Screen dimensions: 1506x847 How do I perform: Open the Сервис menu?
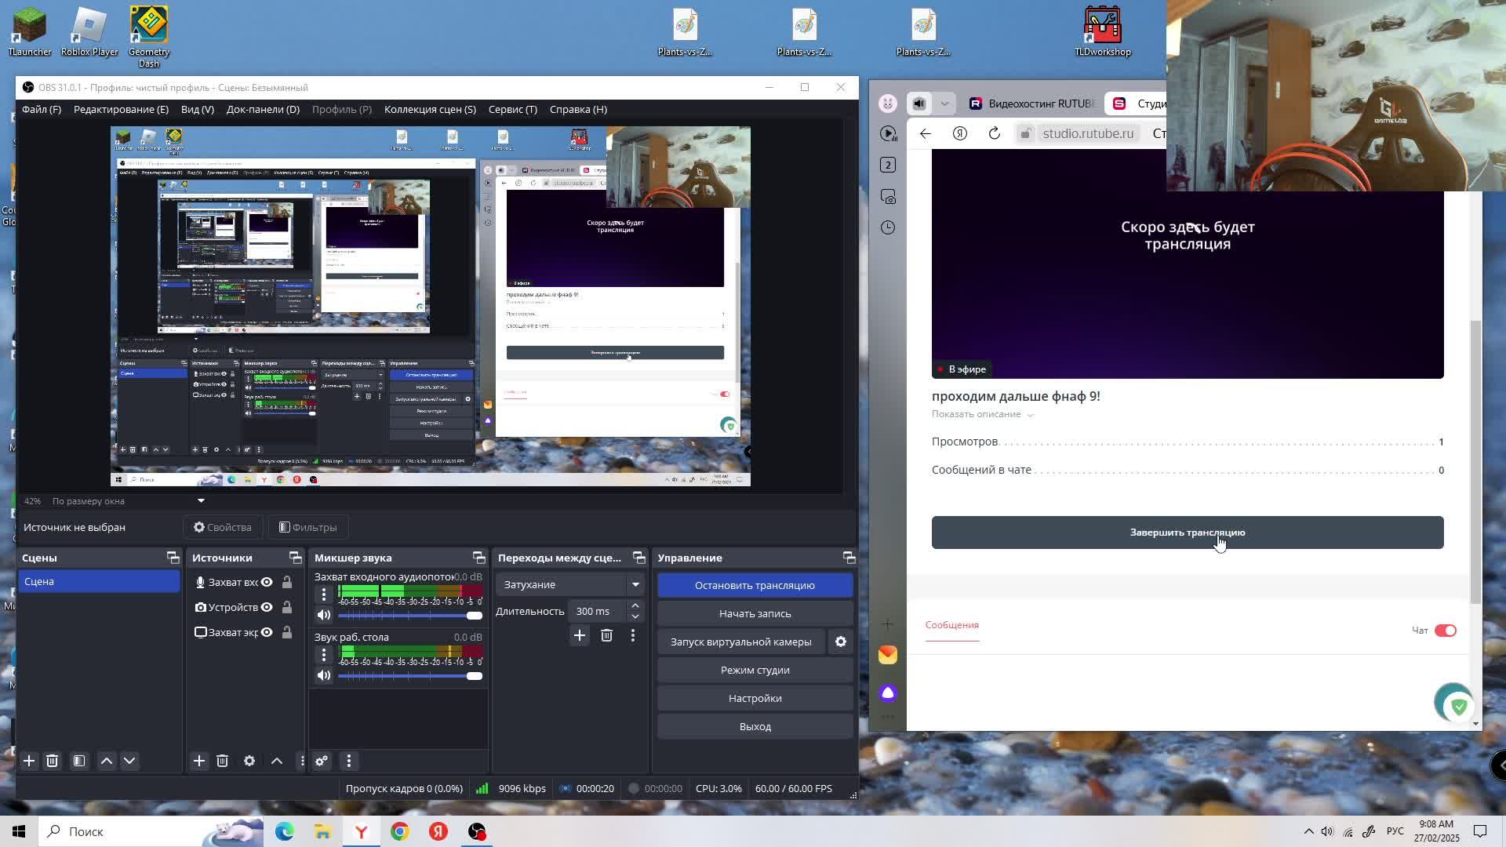click(512, 109)
